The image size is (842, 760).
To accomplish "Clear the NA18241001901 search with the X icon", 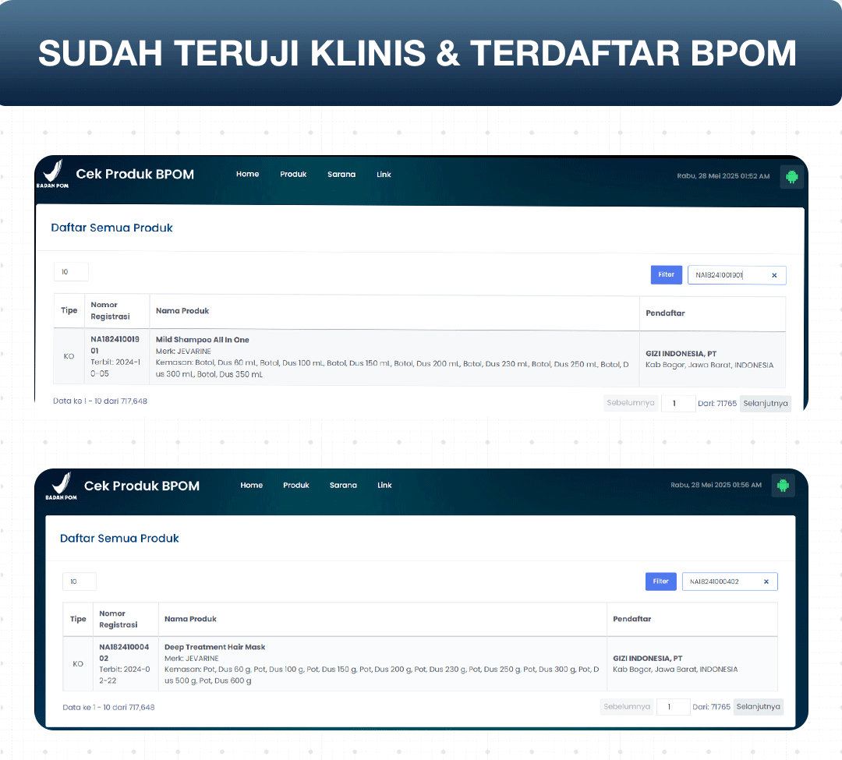I will coord(774,275).
